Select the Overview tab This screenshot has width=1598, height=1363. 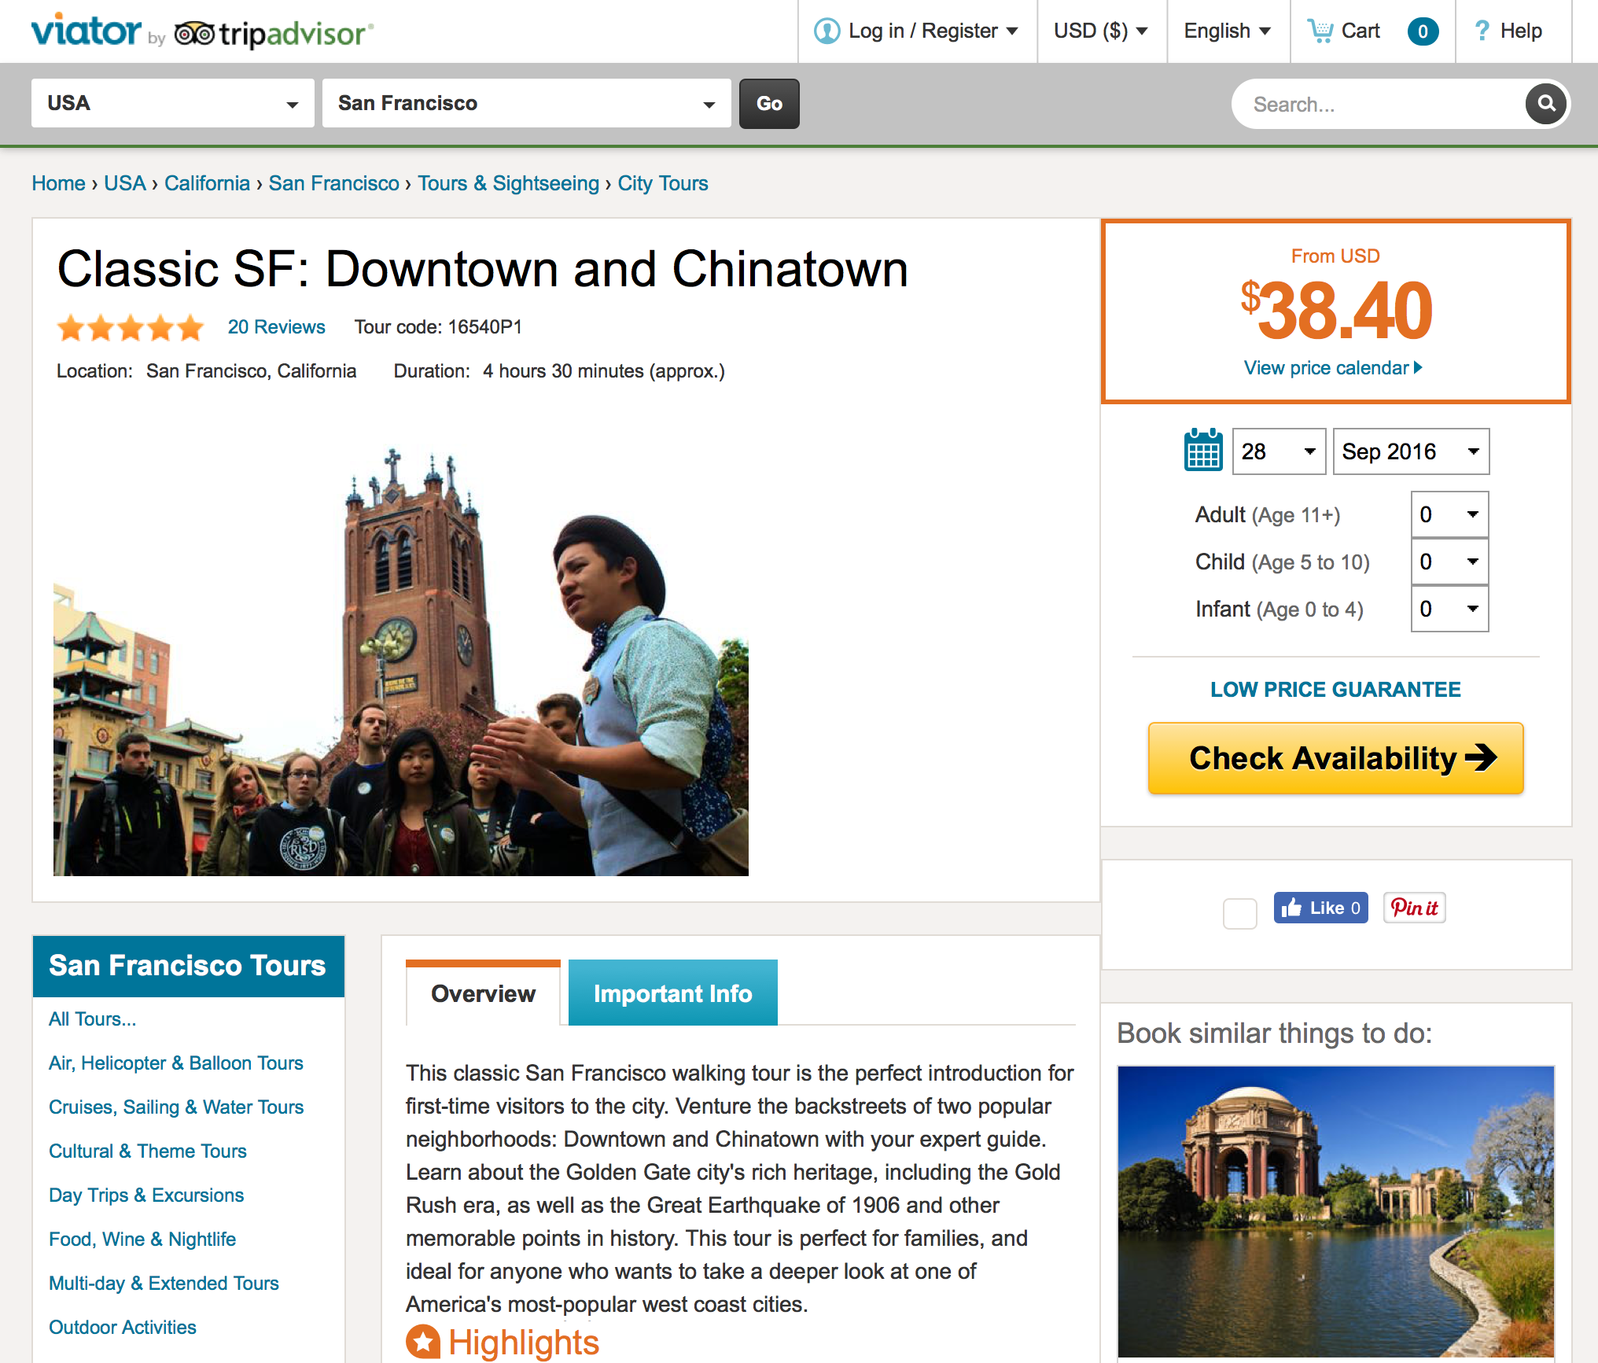point(483,993)
